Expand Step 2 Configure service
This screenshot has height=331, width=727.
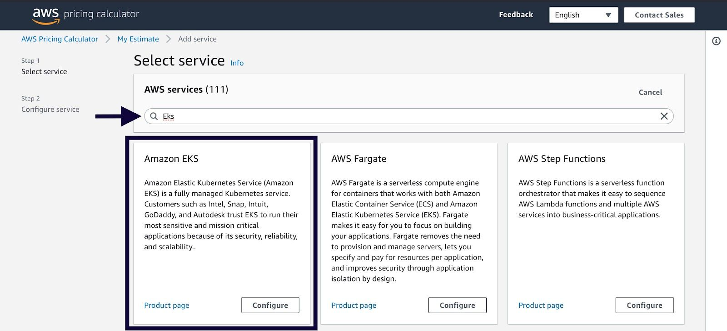click(x=50, y=109)
